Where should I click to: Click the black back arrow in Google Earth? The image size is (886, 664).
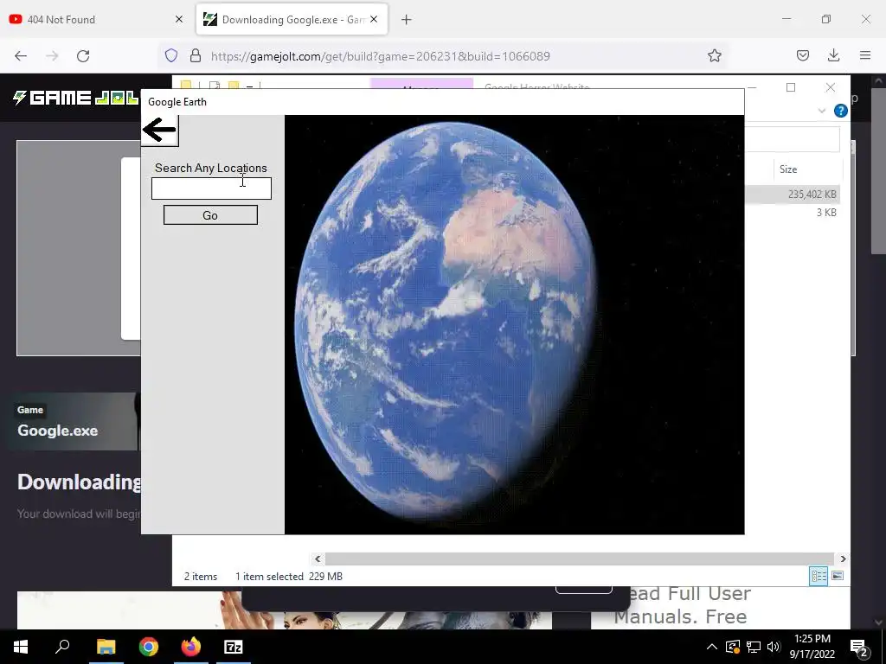coord(159,130)
